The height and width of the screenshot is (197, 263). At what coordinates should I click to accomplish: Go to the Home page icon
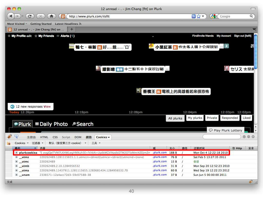tap(51, 16)
